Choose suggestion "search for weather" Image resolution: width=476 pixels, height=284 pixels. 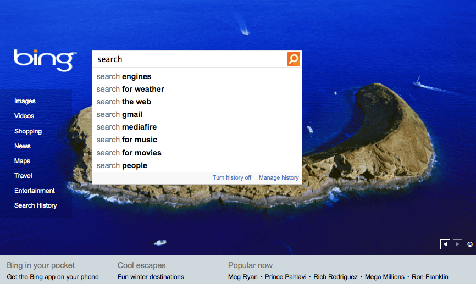(x=197, y=89)
